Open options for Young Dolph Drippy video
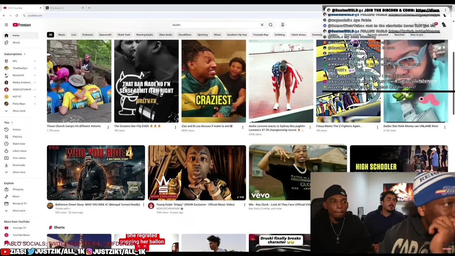Image resolution: width=455 pixels, height=256 pixels. 245,205
